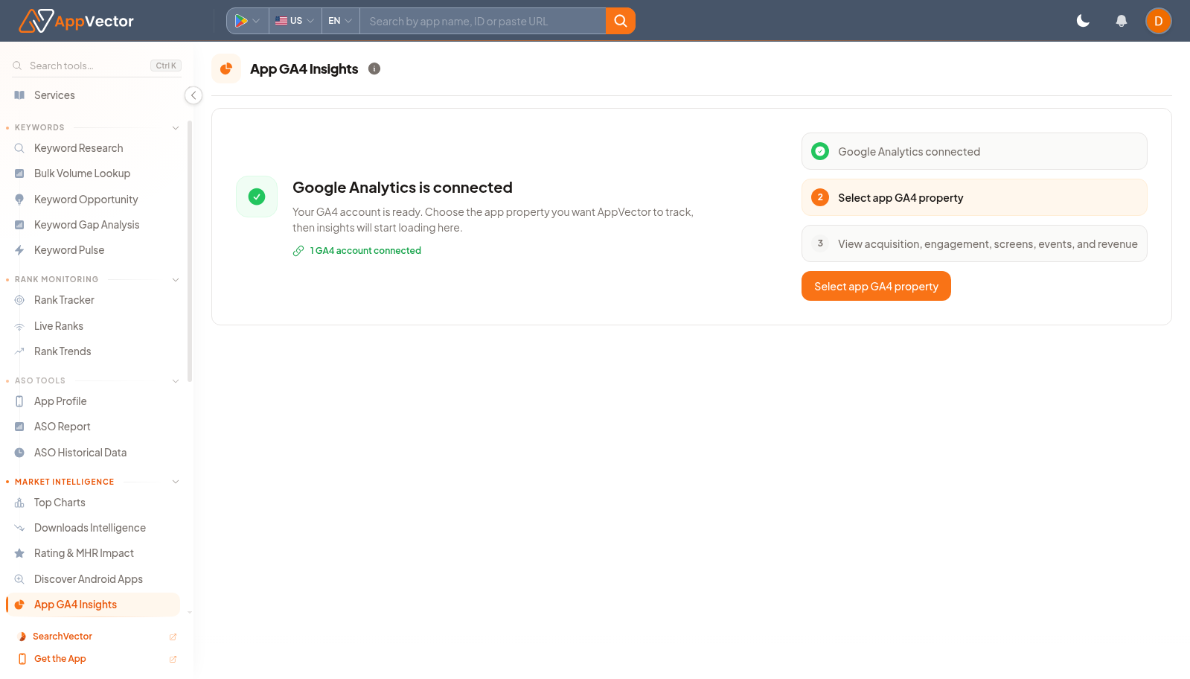This screenshot has width=1190, height=679.
Task: Open the US country dropdown
Action: click(295, 21)
